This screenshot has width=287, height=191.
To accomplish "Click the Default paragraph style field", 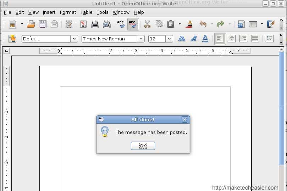I will coord(46,39).
